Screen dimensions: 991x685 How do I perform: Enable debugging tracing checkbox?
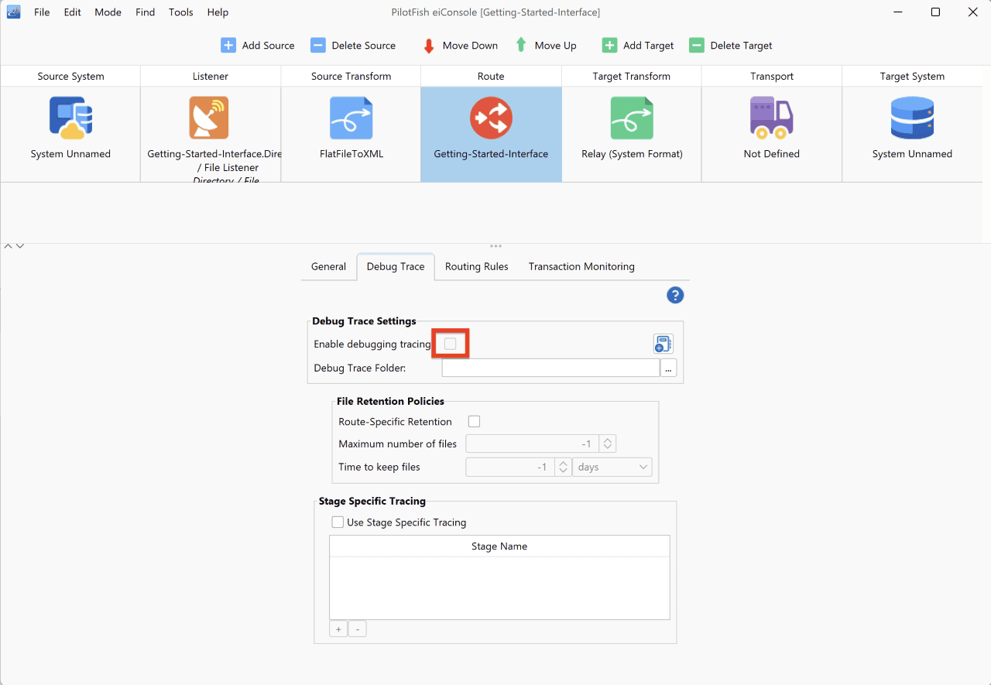[451, 344]
